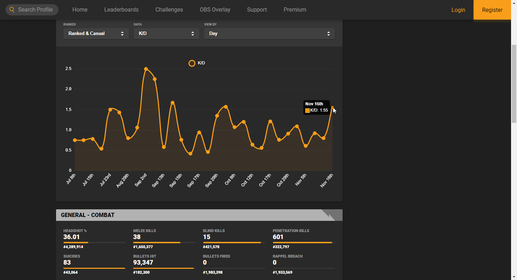Click the search magnifier icon
Viewport: 517px width, 280px height.
click(x=12, y=10)
